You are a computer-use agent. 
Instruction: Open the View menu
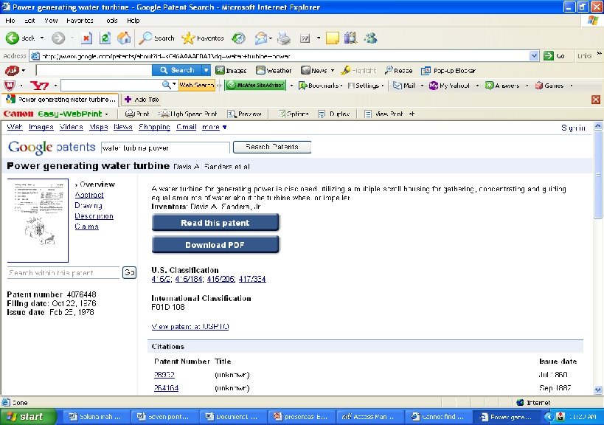pos(51,21)
